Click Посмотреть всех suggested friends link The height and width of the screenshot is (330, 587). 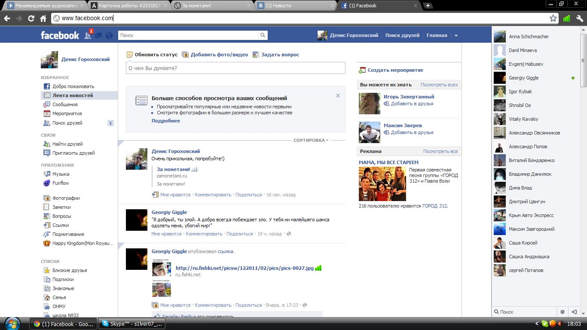click(439, 85)
